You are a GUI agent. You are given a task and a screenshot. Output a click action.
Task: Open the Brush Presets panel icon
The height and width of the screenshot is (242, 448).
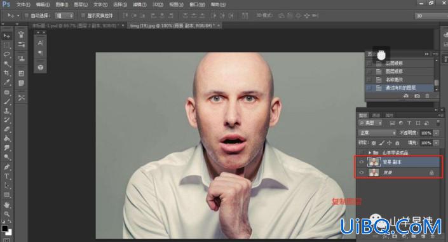21,44
